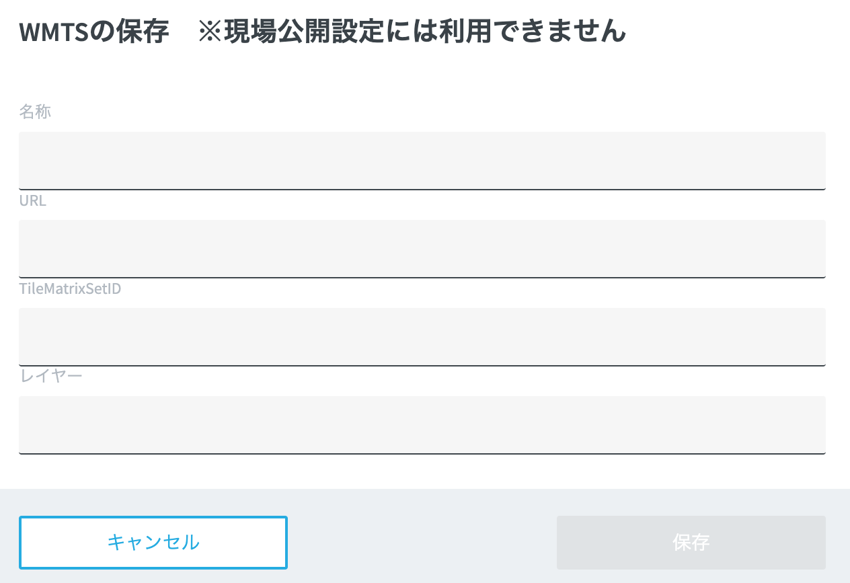Select the TileMatrixSetID input box
The height and width of the screenshot is (583, 850).
[x=422, y=336]
